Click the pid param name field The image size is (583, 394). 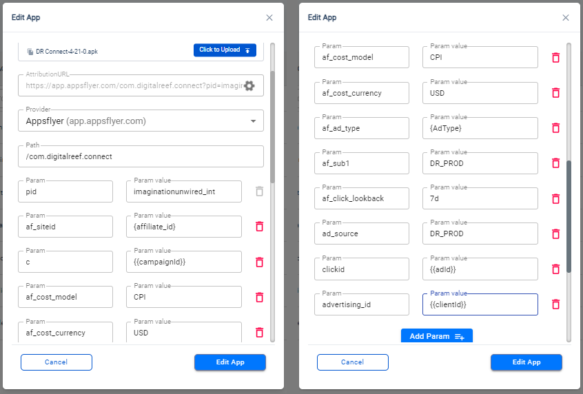tap(65, 191)
